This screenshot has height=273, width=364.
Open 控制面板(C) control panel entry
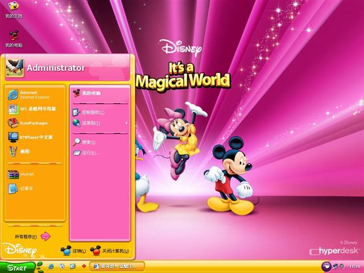click(100, 113)
